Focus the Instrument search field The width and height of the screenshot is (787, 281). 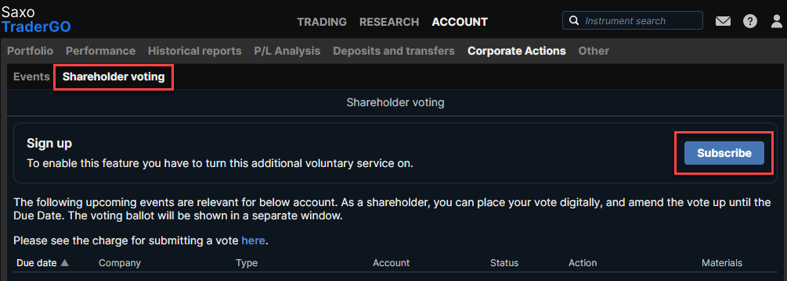(x=633, y=21)
